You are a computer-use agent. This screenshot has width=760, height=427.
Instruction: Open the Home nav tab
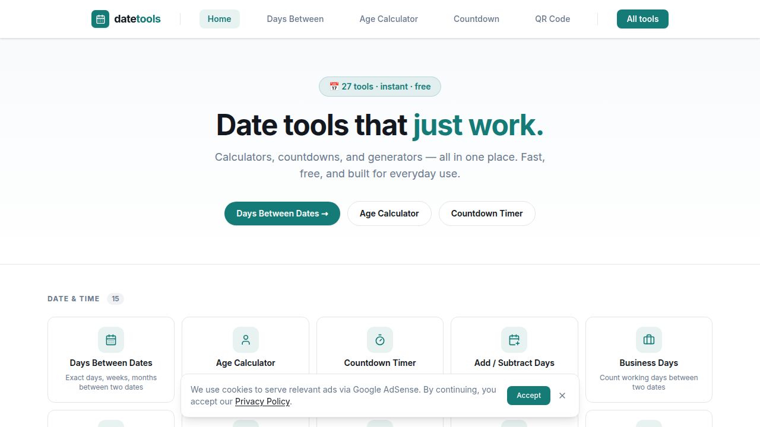pos(220,19)
